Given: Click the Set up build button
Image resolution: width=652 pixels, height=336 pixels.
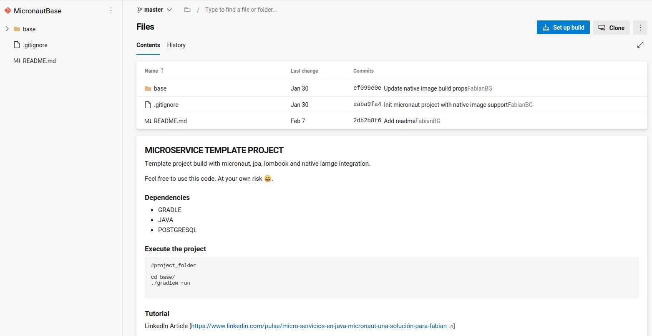Looking at the screenshot, I should click(563, 28).
